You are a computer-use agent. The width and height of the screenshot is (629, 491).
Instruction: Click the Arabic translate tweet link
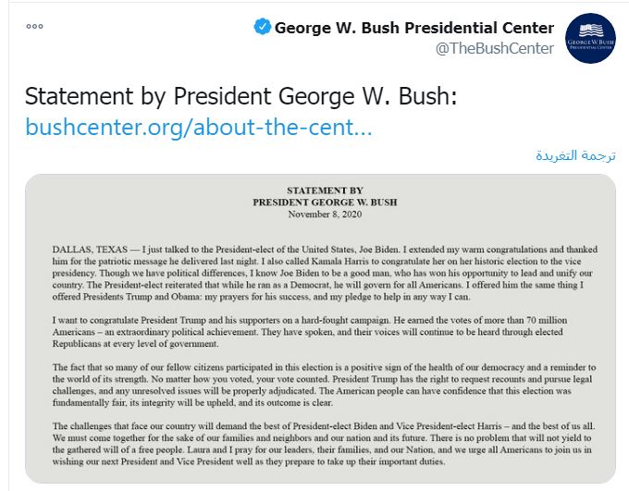575,154
